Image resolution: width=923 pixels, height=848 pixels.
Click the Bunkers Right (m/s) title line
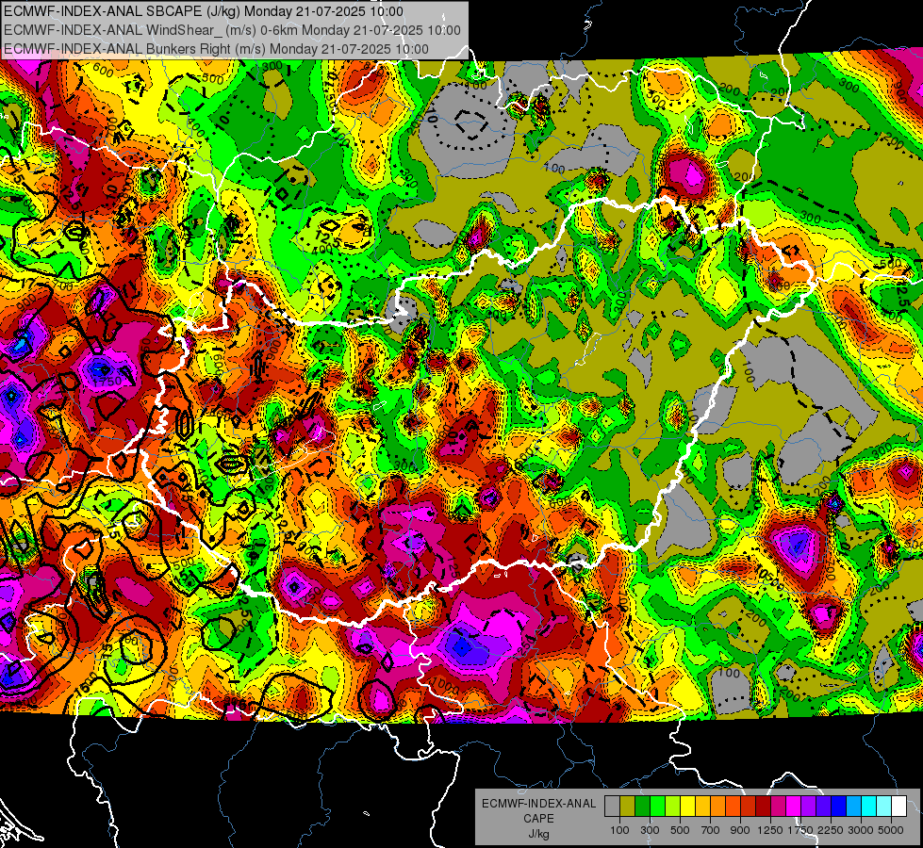[216, 49]
